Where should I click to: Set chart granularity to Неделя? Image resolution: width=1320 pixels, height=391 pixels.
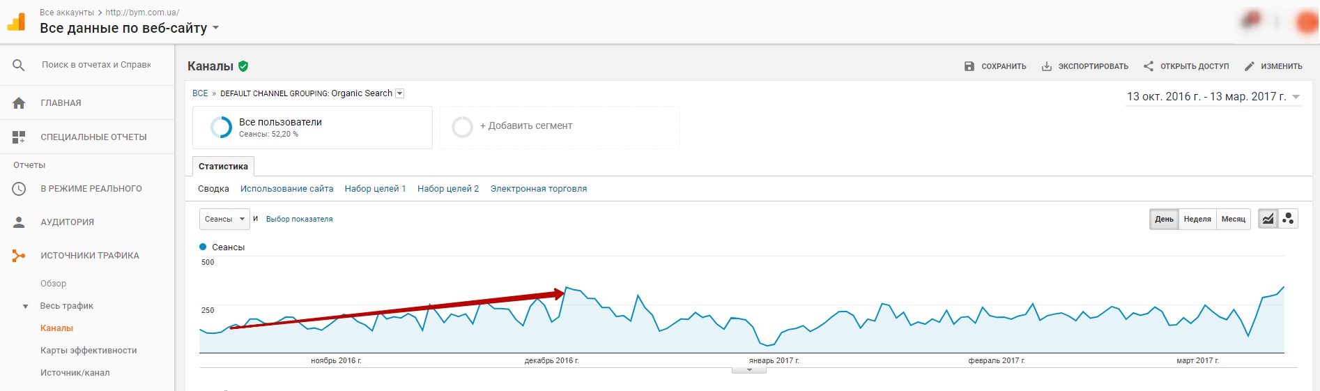(x=1197, y=219)
